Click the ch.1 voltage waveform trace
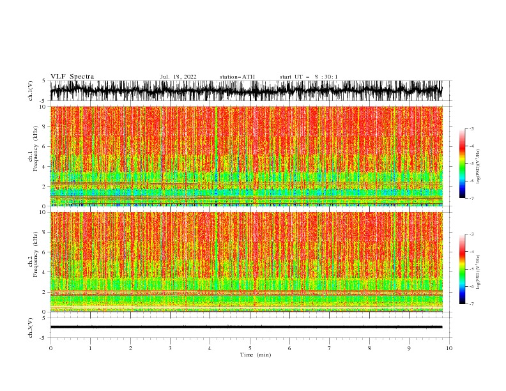This screenshot has width=506, height=391. pos(246,91)
